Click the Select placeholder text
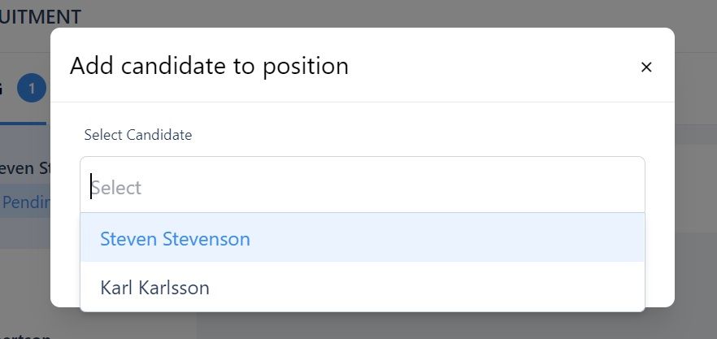Viewport: 717px width, 339px height. tap(117, 188)
